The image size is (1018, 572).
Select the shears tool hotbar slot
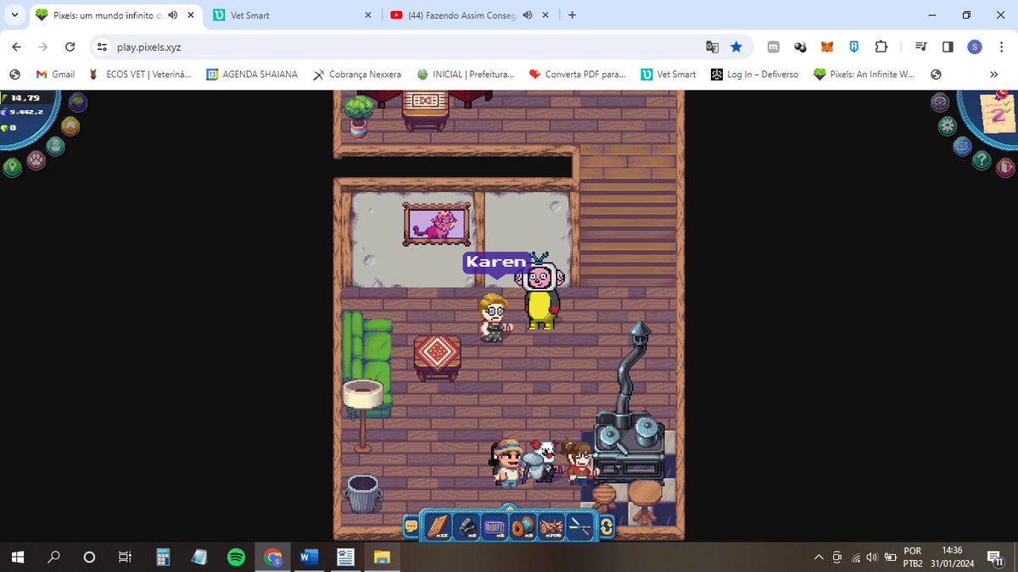pyautogui.click(x=582, y=527)
